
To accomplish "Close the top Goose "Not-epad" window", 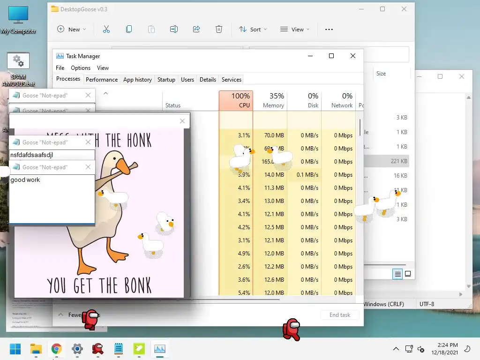I will click(88, 95).
